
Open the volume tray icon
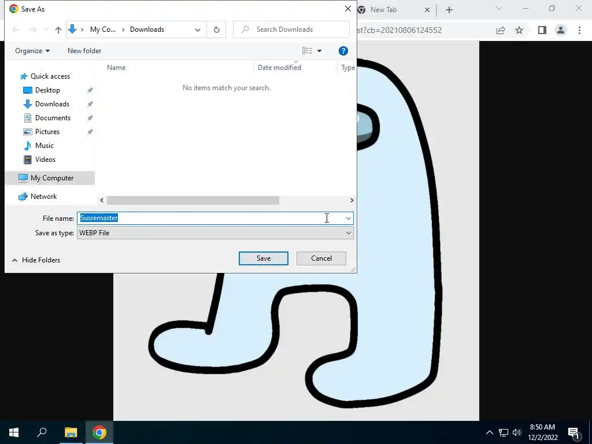[x=517, y=432]
